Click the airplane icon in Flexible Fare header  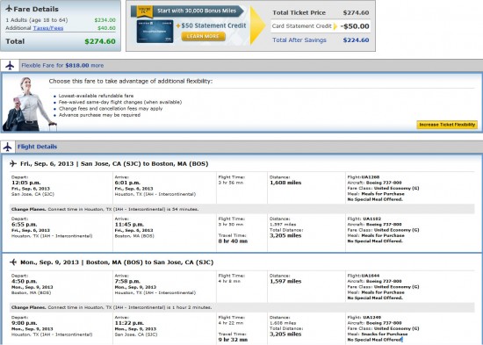coord(10,65)
